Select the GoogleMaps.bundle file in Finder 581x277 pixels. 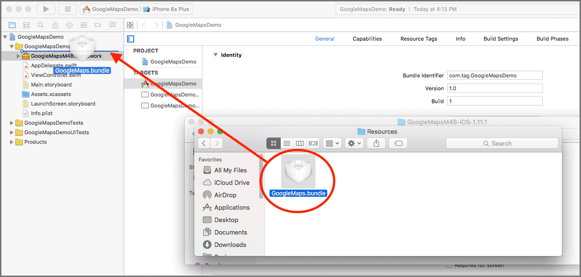coord(298,176)
